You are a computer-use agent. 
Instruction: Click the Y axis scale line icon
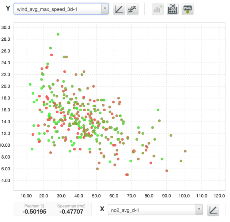(x=119, y=9)
